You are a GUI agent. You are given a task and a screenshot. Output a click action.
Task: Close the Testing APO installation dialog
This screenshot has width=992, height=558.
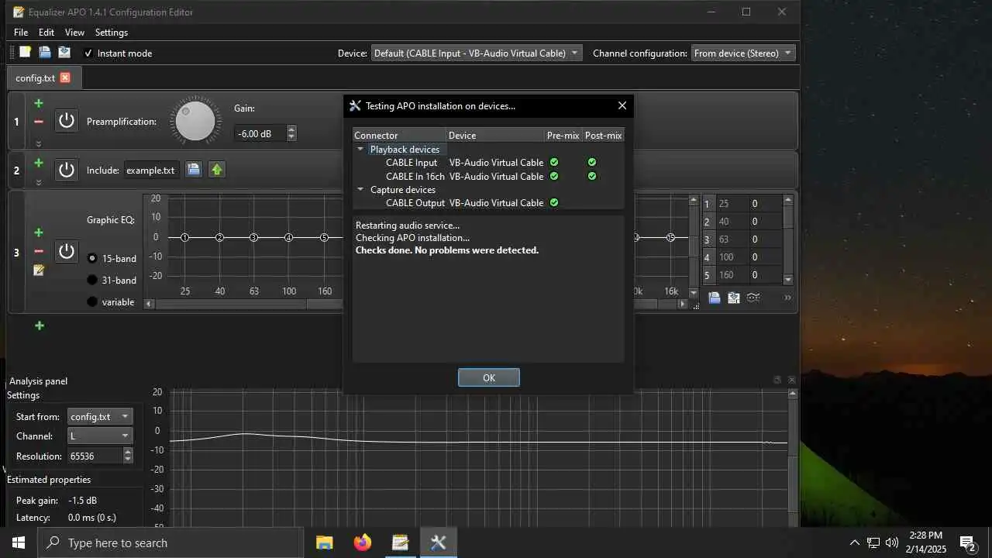tap(622, 105)
